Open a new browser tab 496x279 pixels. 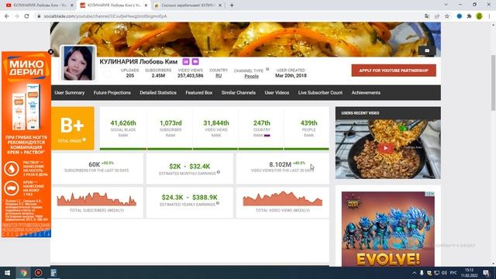pyautogui.click(x=232, y=5)
